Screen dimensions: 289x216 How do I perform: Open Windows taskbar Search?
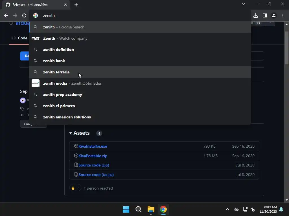tap(138, 209)
